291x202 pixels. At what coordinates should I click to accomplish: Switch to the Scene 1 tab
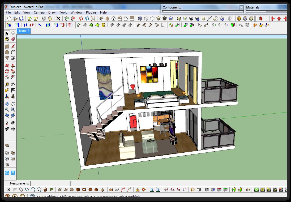point(24,31)
